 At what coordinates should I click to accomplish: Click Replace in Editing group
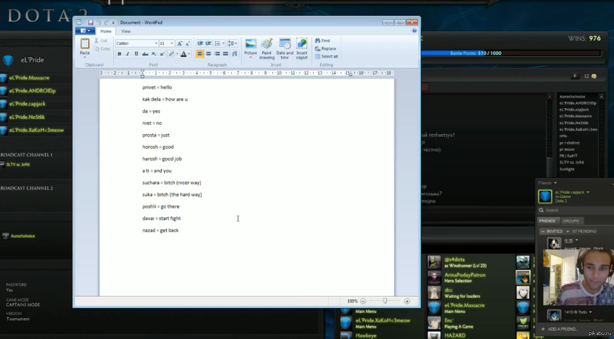[325, 48]
